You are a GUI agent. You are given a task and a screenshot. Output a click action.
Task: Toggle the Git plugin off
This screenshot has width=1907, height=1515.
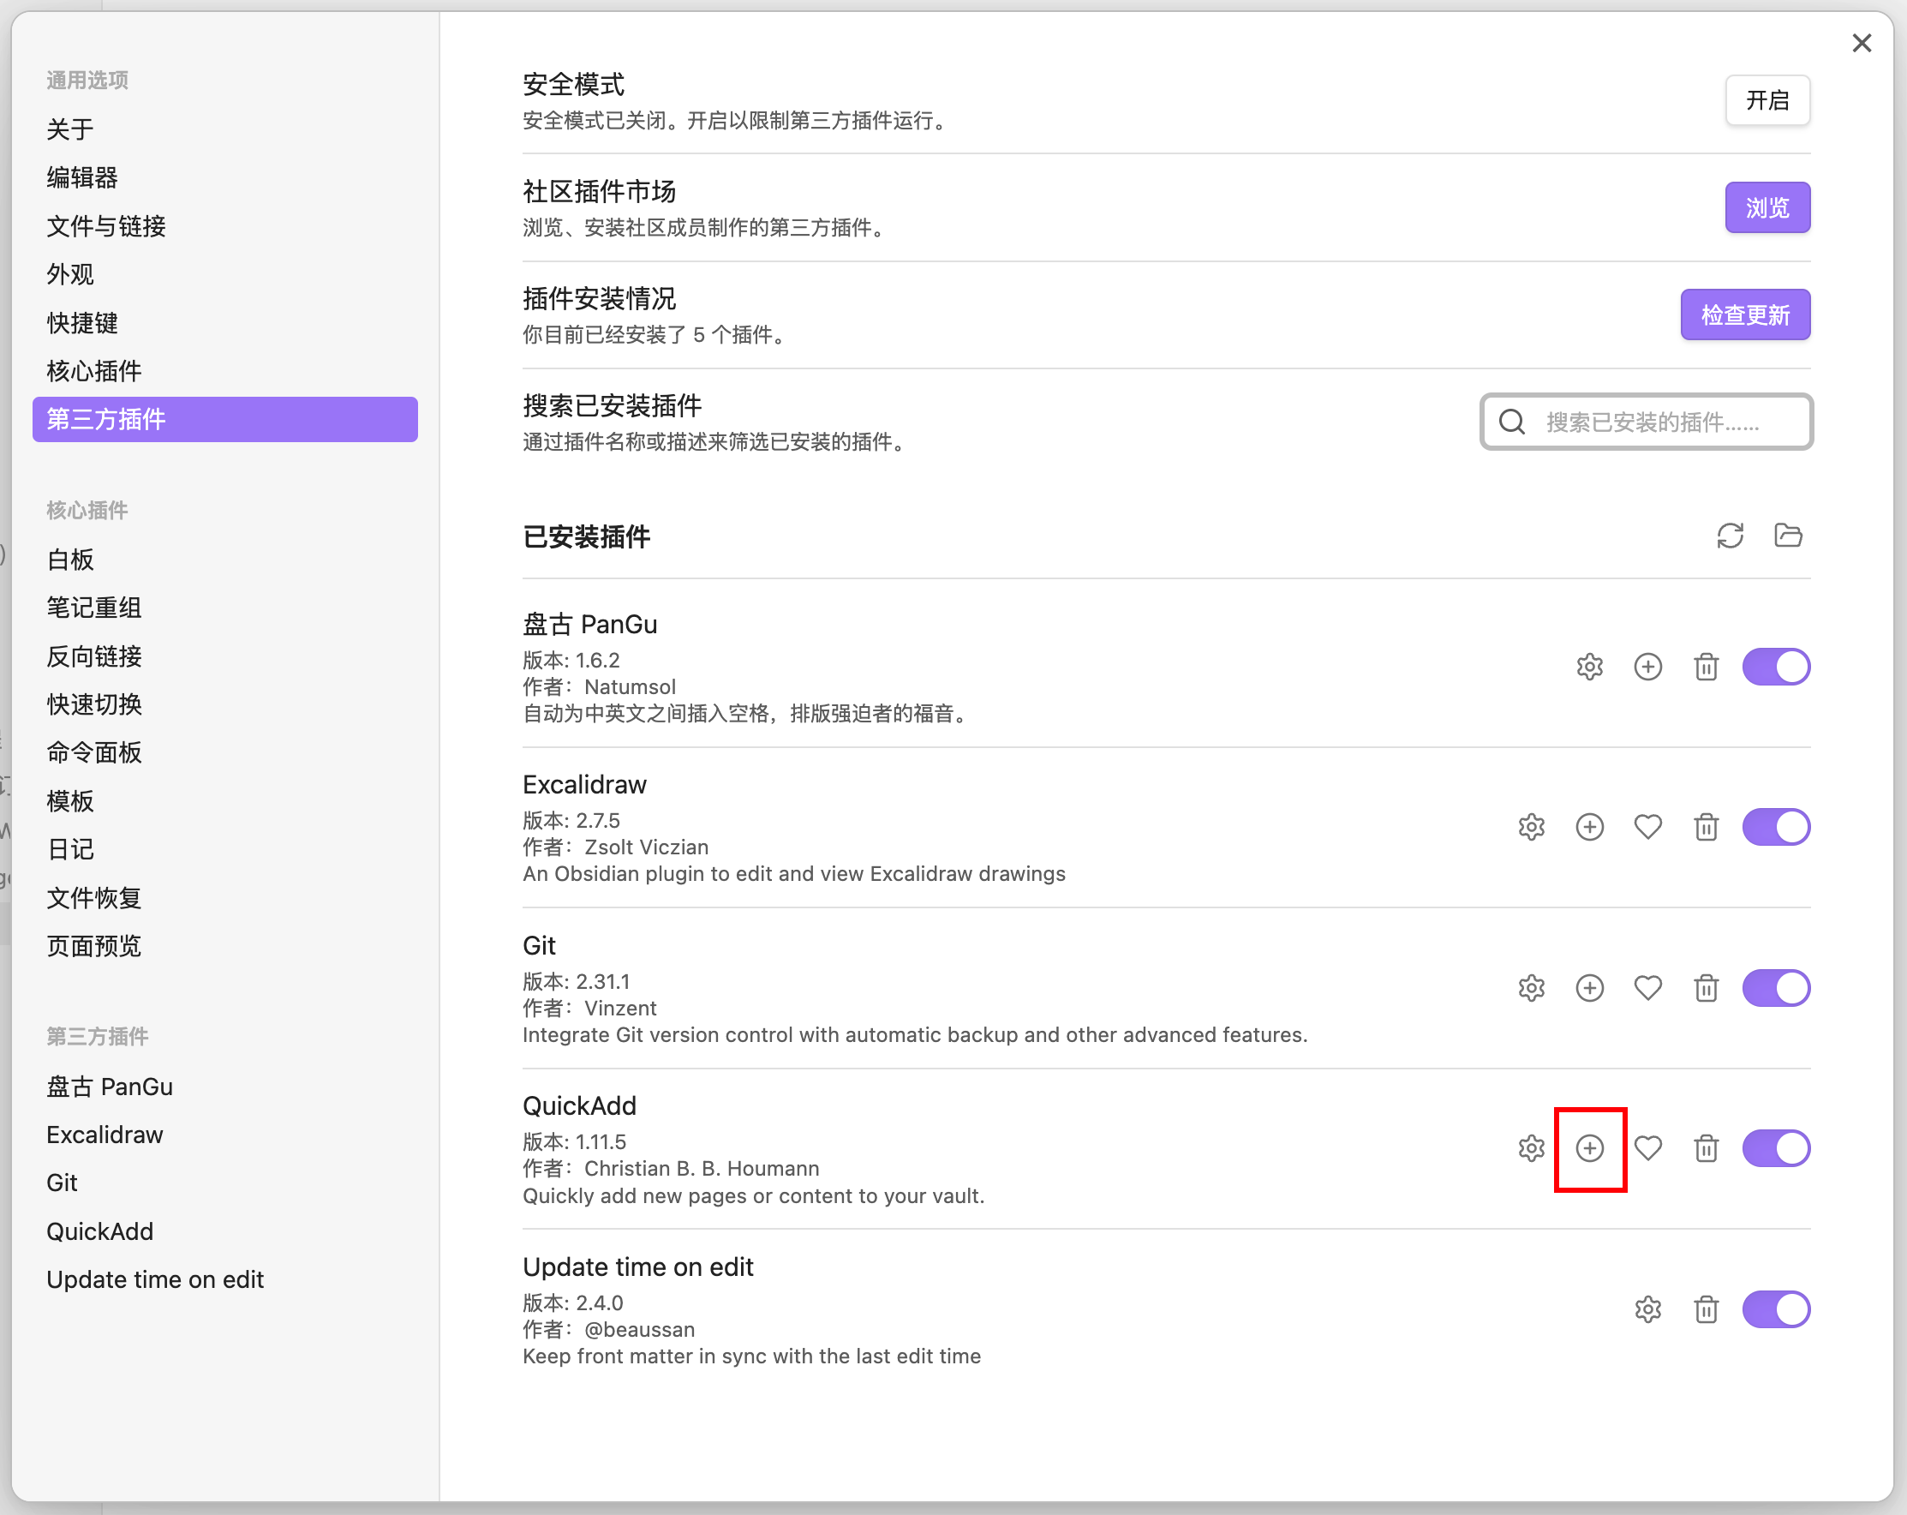pyautogui.click(x=1775, y=988)
